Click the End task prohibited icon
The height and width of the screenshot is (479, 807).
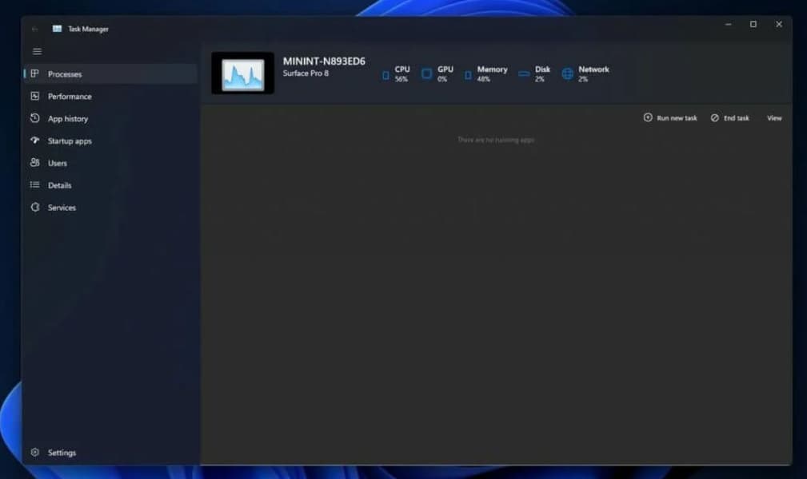point(714,117)
